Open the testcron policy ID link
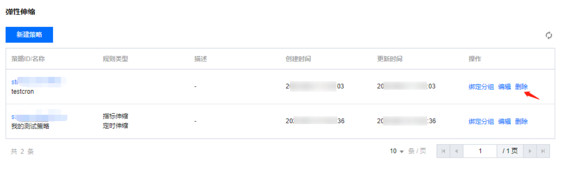Screen dimensions: 562x176 pos(39,82)
